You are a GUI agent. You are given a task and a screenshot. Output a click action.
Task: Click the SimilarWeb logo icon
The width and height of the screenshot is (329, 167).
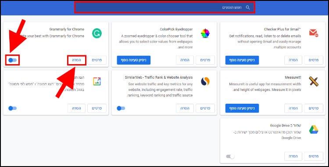click(x=205, y=81)
